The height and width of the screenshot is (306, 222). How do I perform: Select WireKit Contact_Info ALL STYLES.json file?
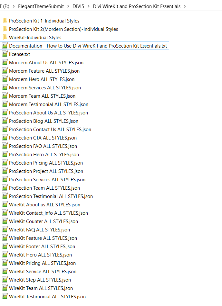(x=49, y=213)
